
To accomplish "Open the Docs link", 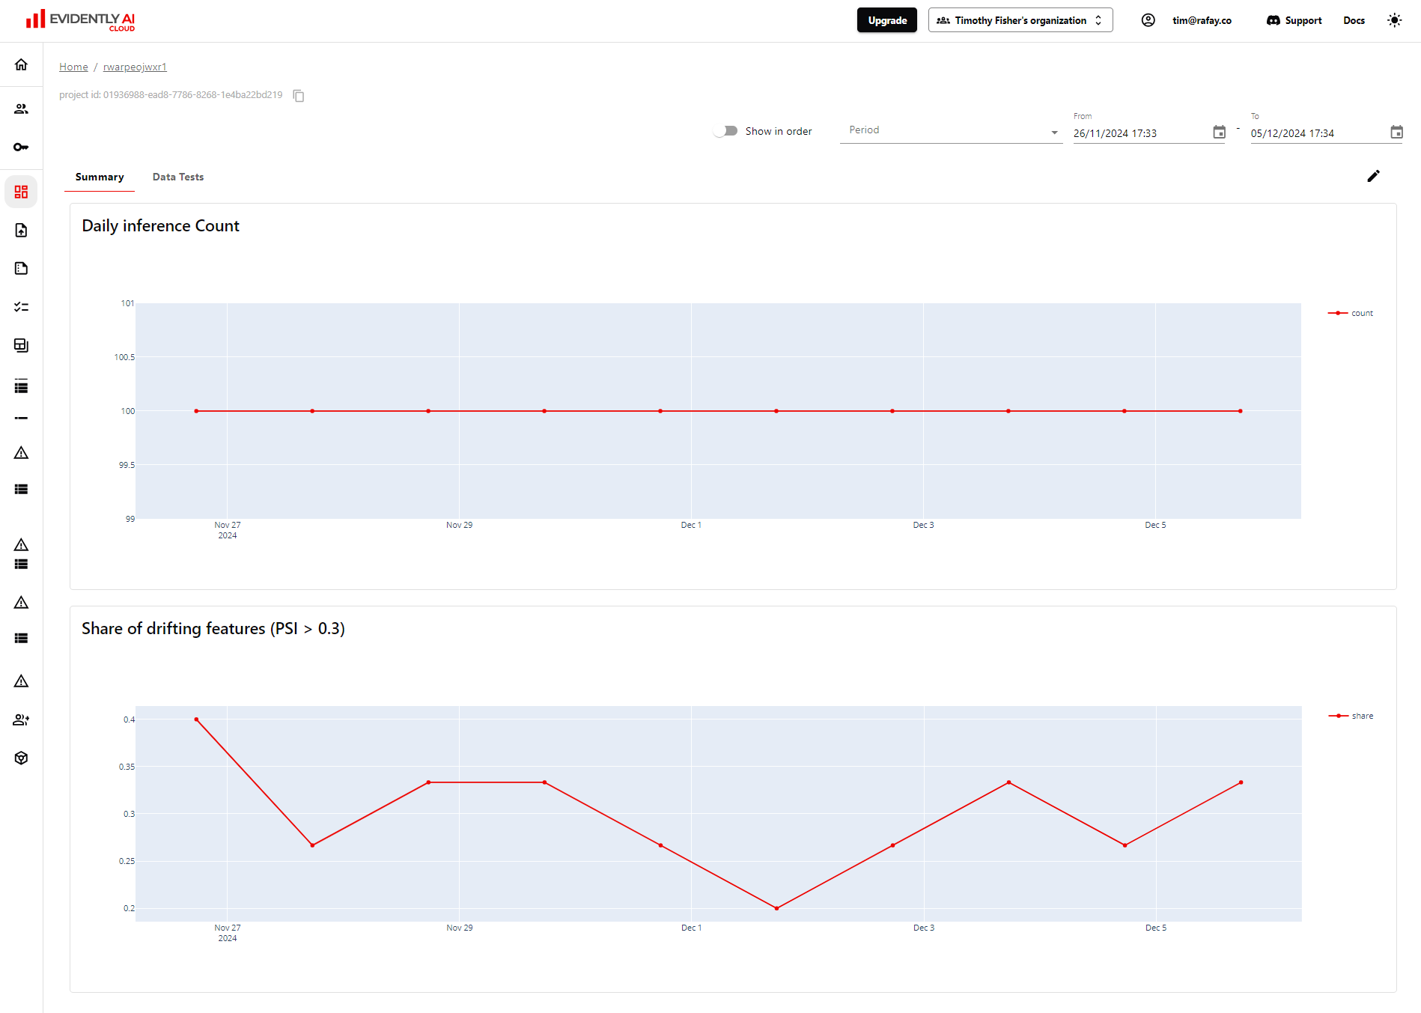I will point(1354,20).
